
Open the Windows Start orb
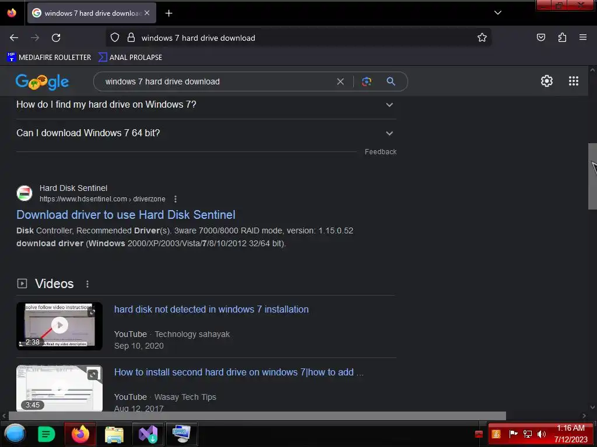(x=15, y=434)
